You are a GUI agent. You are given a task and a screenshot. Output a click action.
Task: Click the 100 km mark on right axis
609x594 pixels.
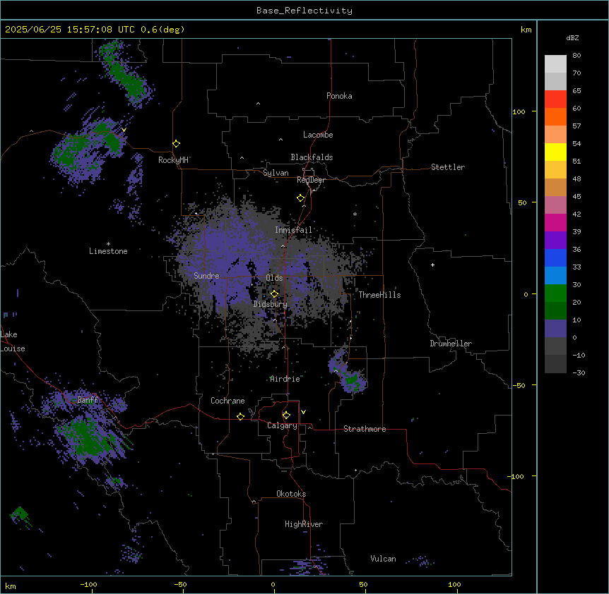point(519,111)
